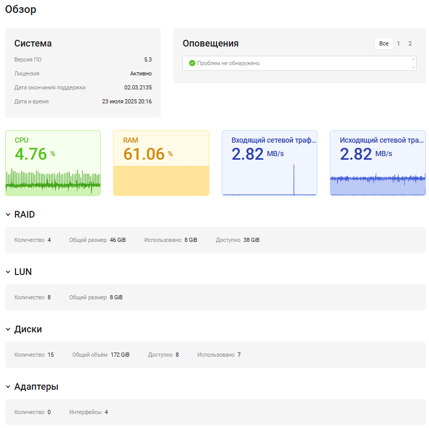Open the Входящий сетевой трафик card
The image size is (429, 428).
coord(269,163)
